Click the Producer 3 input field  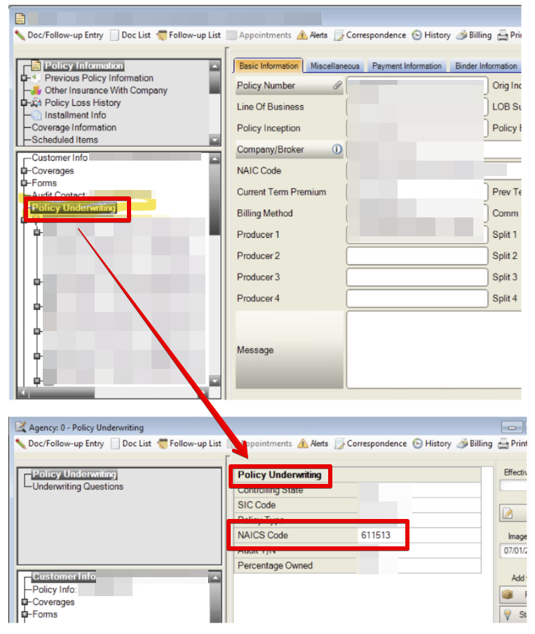[x=417, y=278]
